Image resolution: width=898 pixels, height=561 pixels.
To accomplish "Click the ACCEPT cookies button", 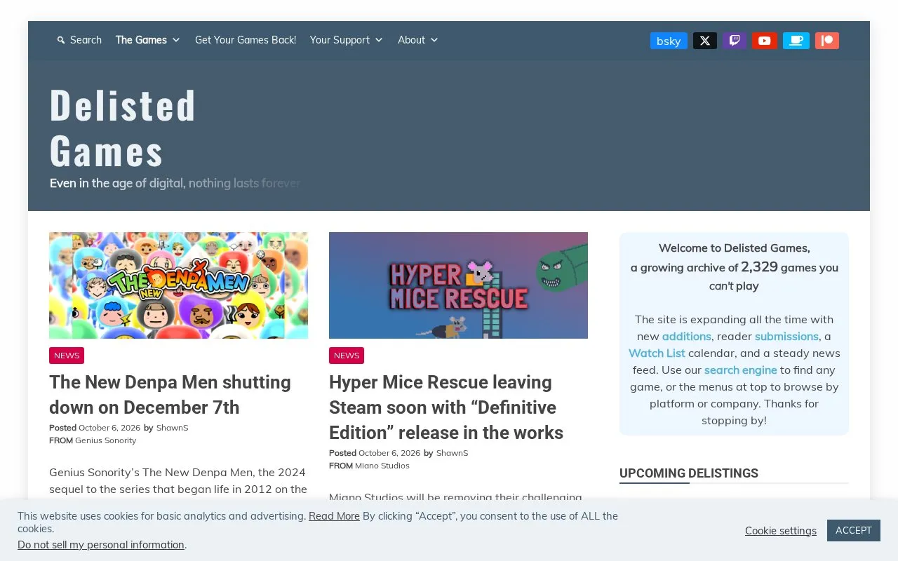I will [854, 530].
